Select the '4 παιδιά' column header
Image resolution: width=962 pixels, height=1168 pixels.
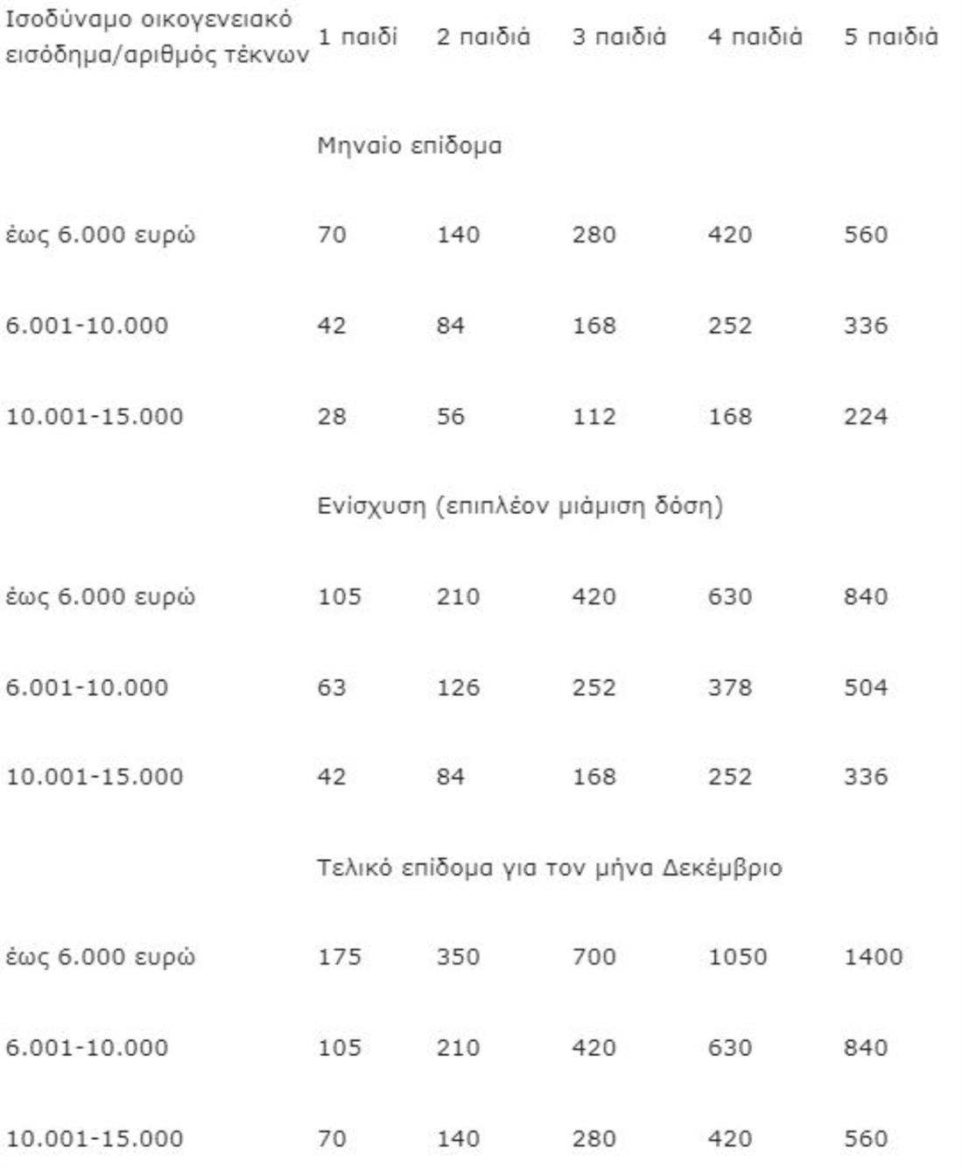click(x=755, y=37)
